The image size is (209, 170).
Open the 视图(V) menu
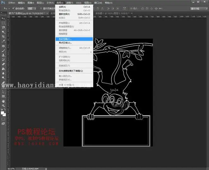click(x=88, y=3)
